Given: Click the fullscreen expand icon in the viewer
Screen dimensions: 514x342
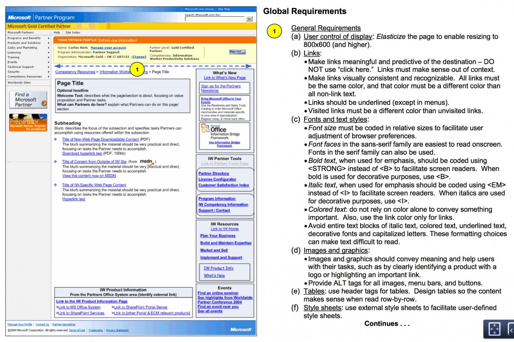Looking at the screenshot, I should click(494, 329).
